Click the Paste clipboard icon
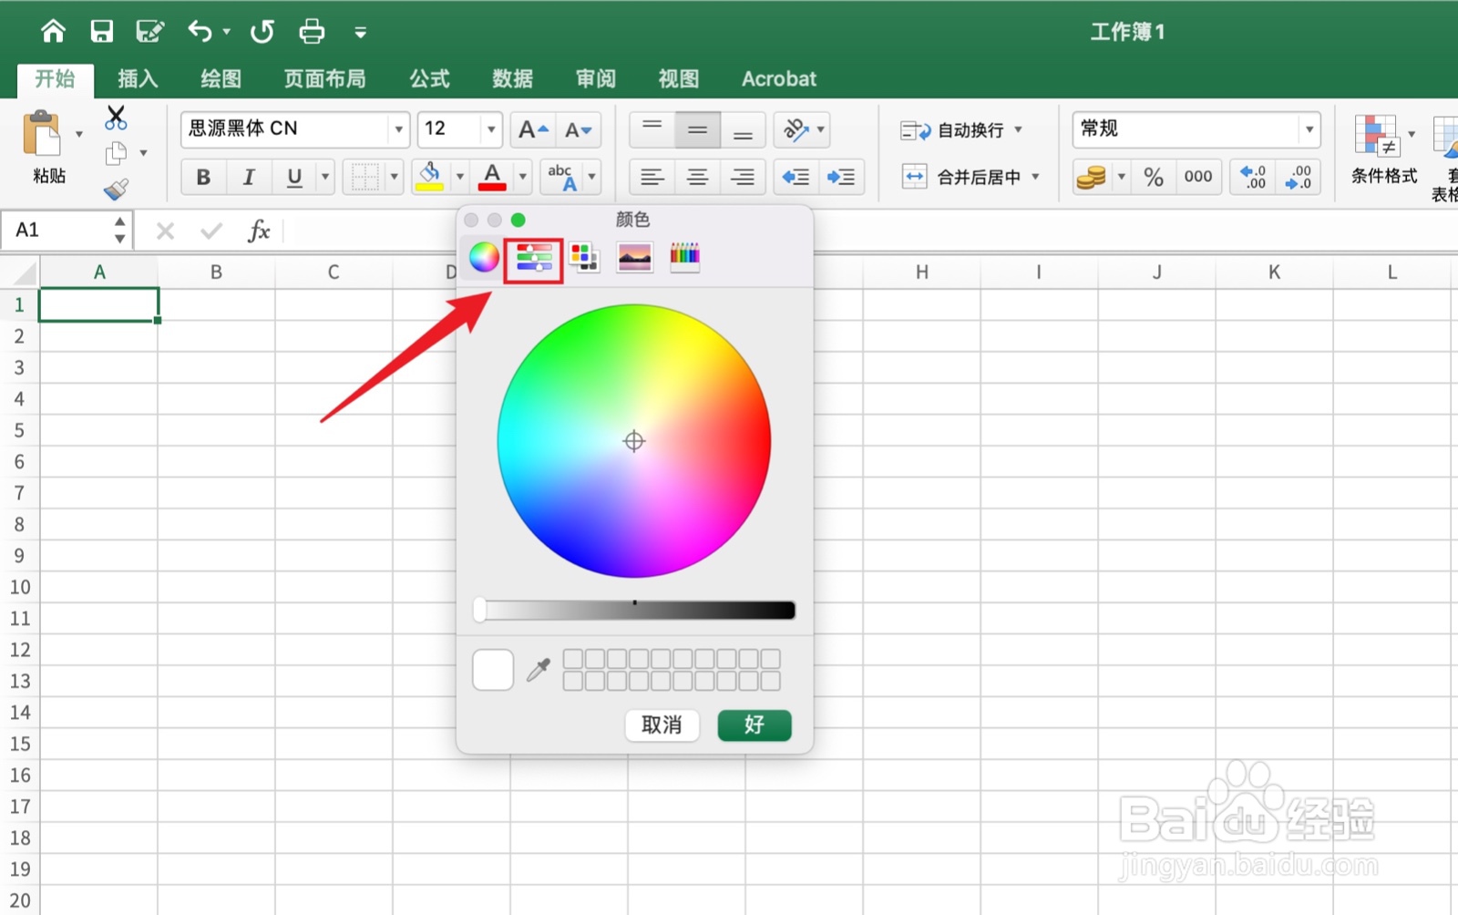 pos(43,134)
